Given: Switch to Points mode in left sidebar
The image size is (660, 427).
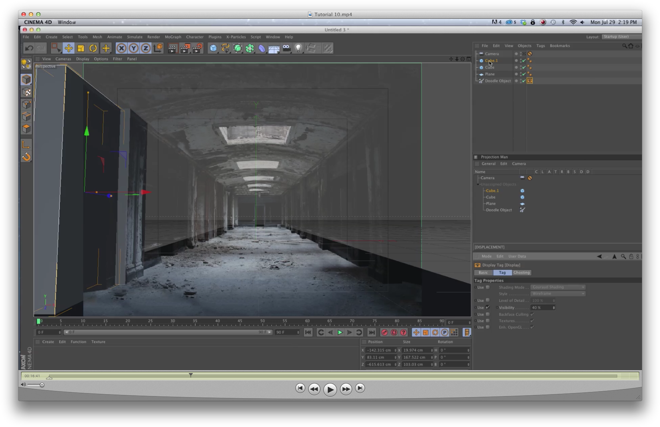Looking at the screenshot, I should click(26, 104).
